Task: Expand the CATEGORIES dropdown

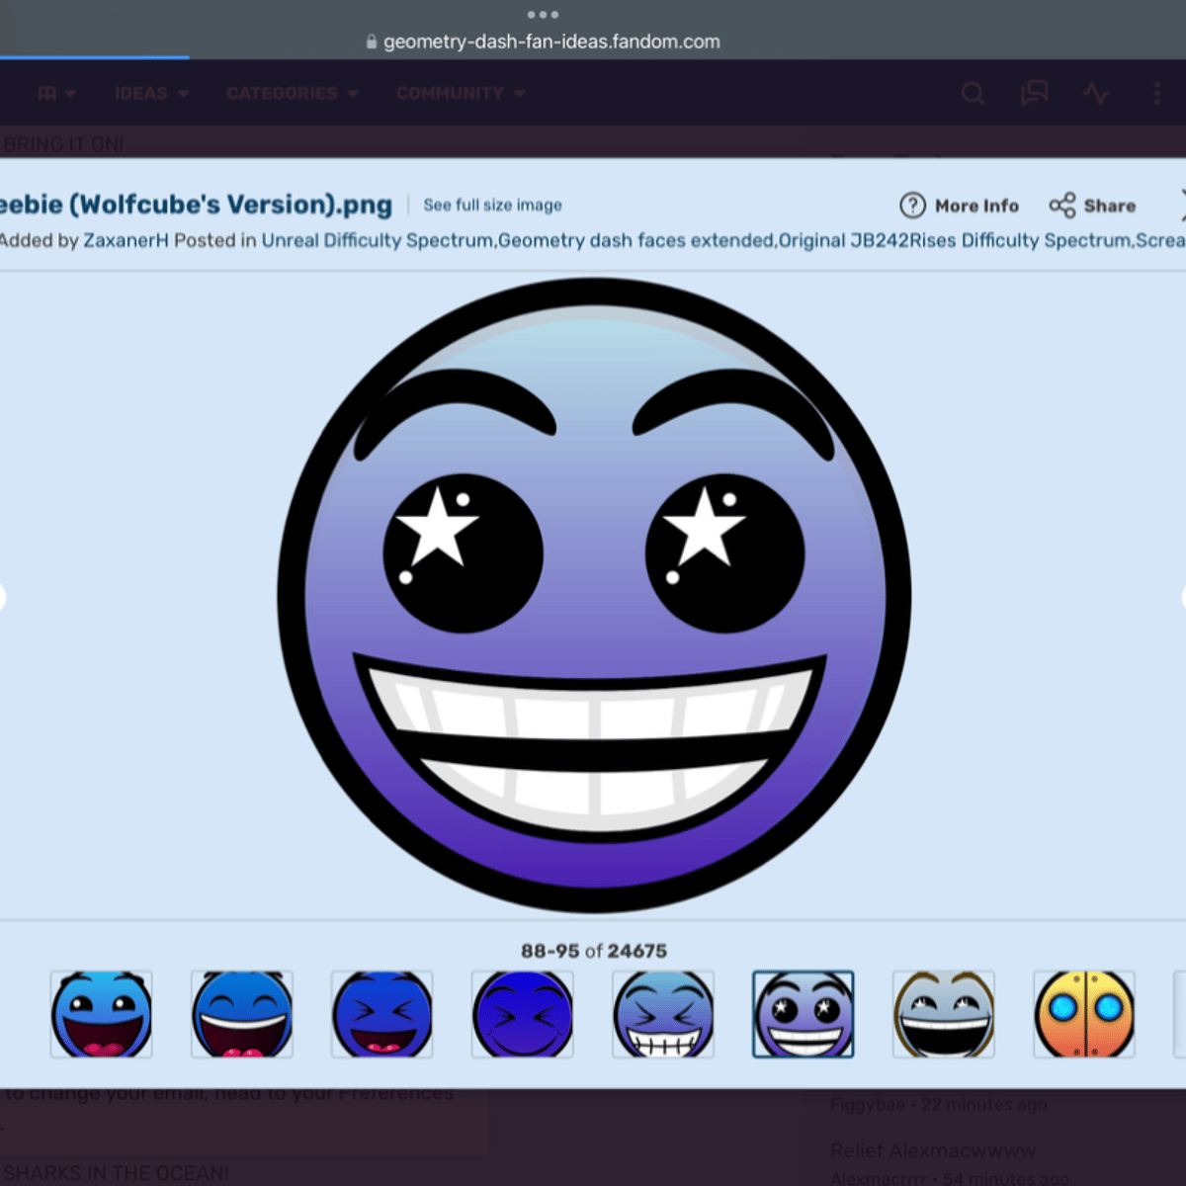Action: coord(293,94)
